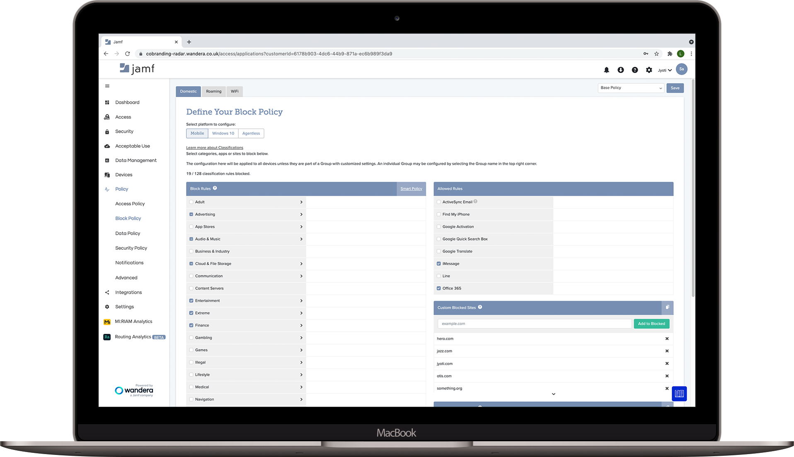Click the Acceptable Use cloud icon
The image size is (794, 457).
[107, 146]
